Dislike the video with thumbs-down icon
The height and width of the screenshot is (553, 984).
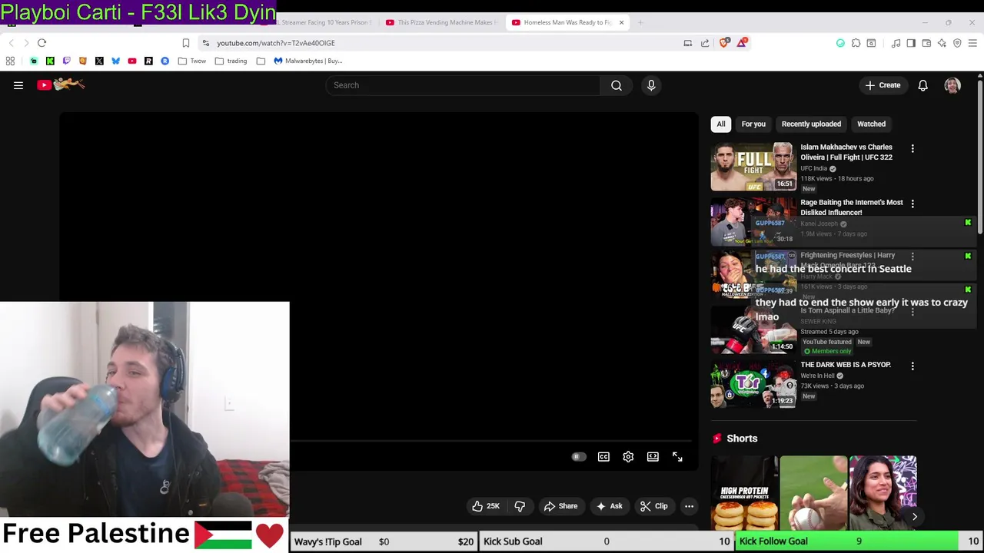point(520,506)
